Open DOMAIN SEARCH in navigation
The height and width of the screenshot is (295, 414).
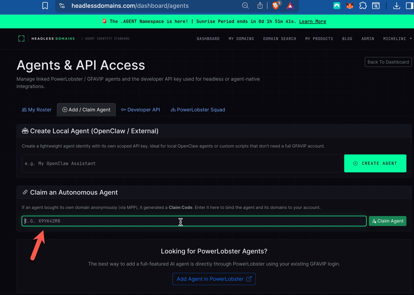coord(279,39)
